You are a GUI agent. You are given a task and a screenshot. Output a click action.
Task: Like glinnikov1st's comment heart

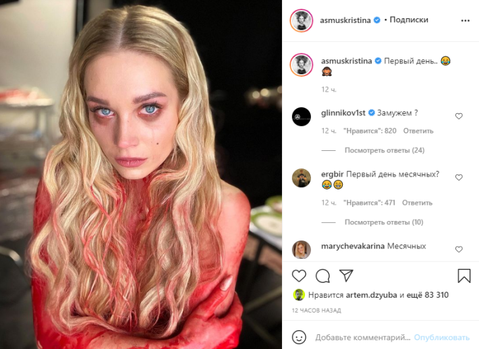[x=459, y=117]
